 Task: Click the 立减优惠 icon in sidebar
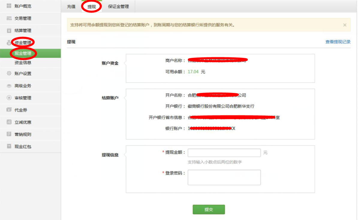(x=9, y=122)
